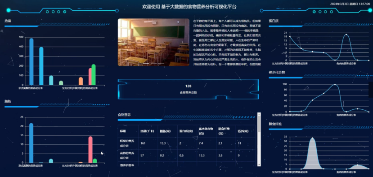The height and width of the screenshot is (177, 373).
Task: Click the first data point of the 蛋白质 line
Action: pyautogui.click(x=290, y=36)
